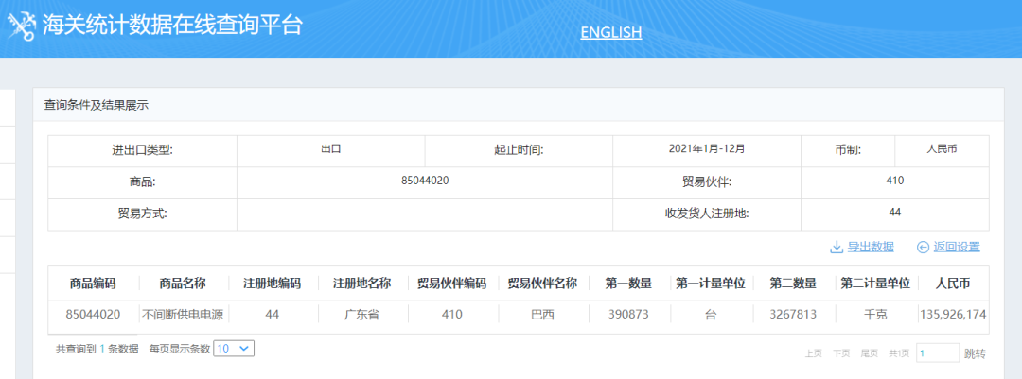Click the 135,926,174 value cell
1022x379 pixels.
[953, 315]
